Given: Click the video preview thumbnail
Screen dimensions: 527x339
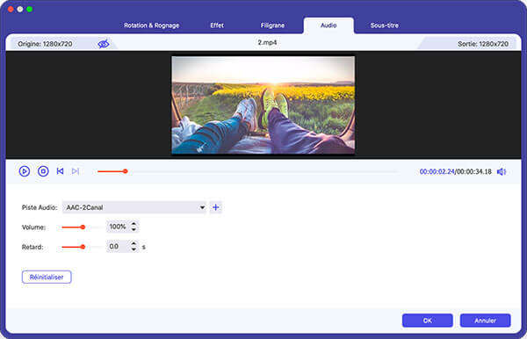Looking at the screenshot, I should point(263,105).
